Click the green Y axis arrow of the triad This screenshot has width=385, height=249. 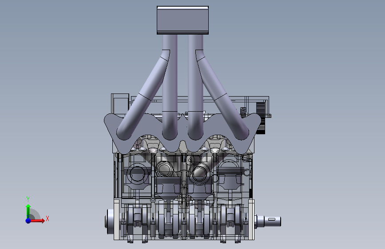pos(28,211)
